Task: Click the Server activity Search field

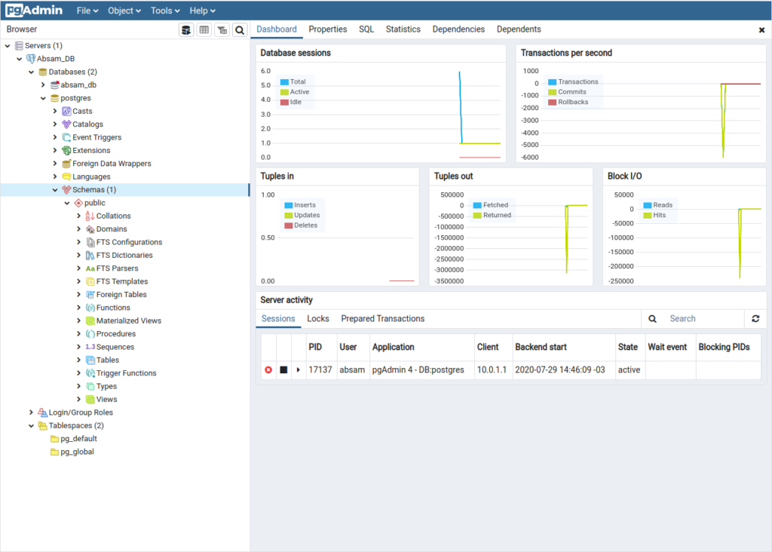Action: point(701,319)
